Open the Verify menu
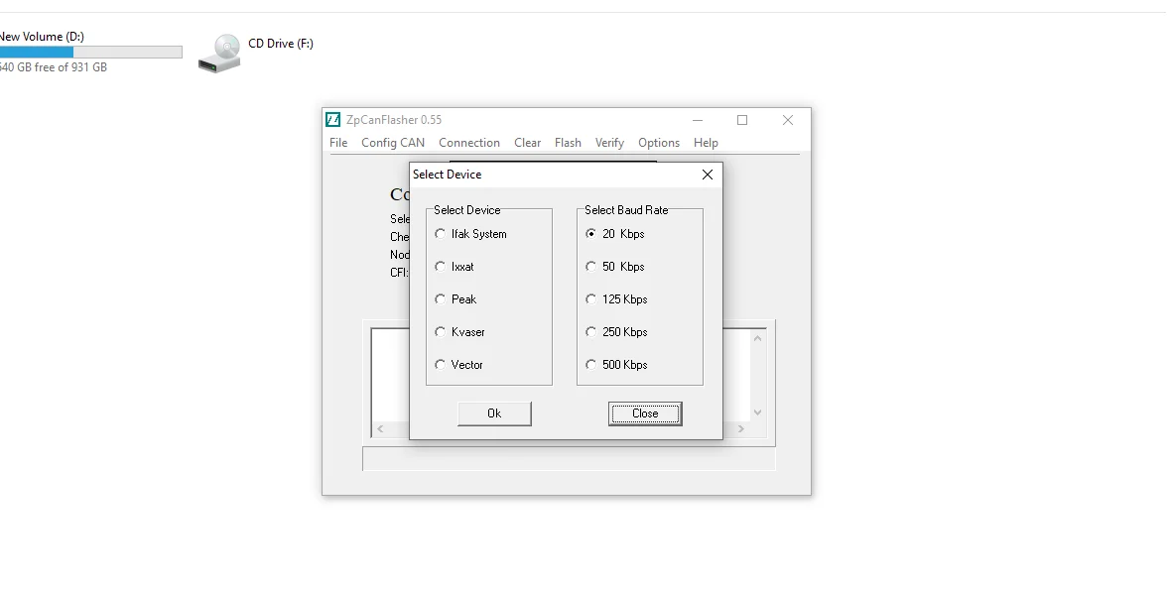1171x590 pixels. (x=609, y=143)
